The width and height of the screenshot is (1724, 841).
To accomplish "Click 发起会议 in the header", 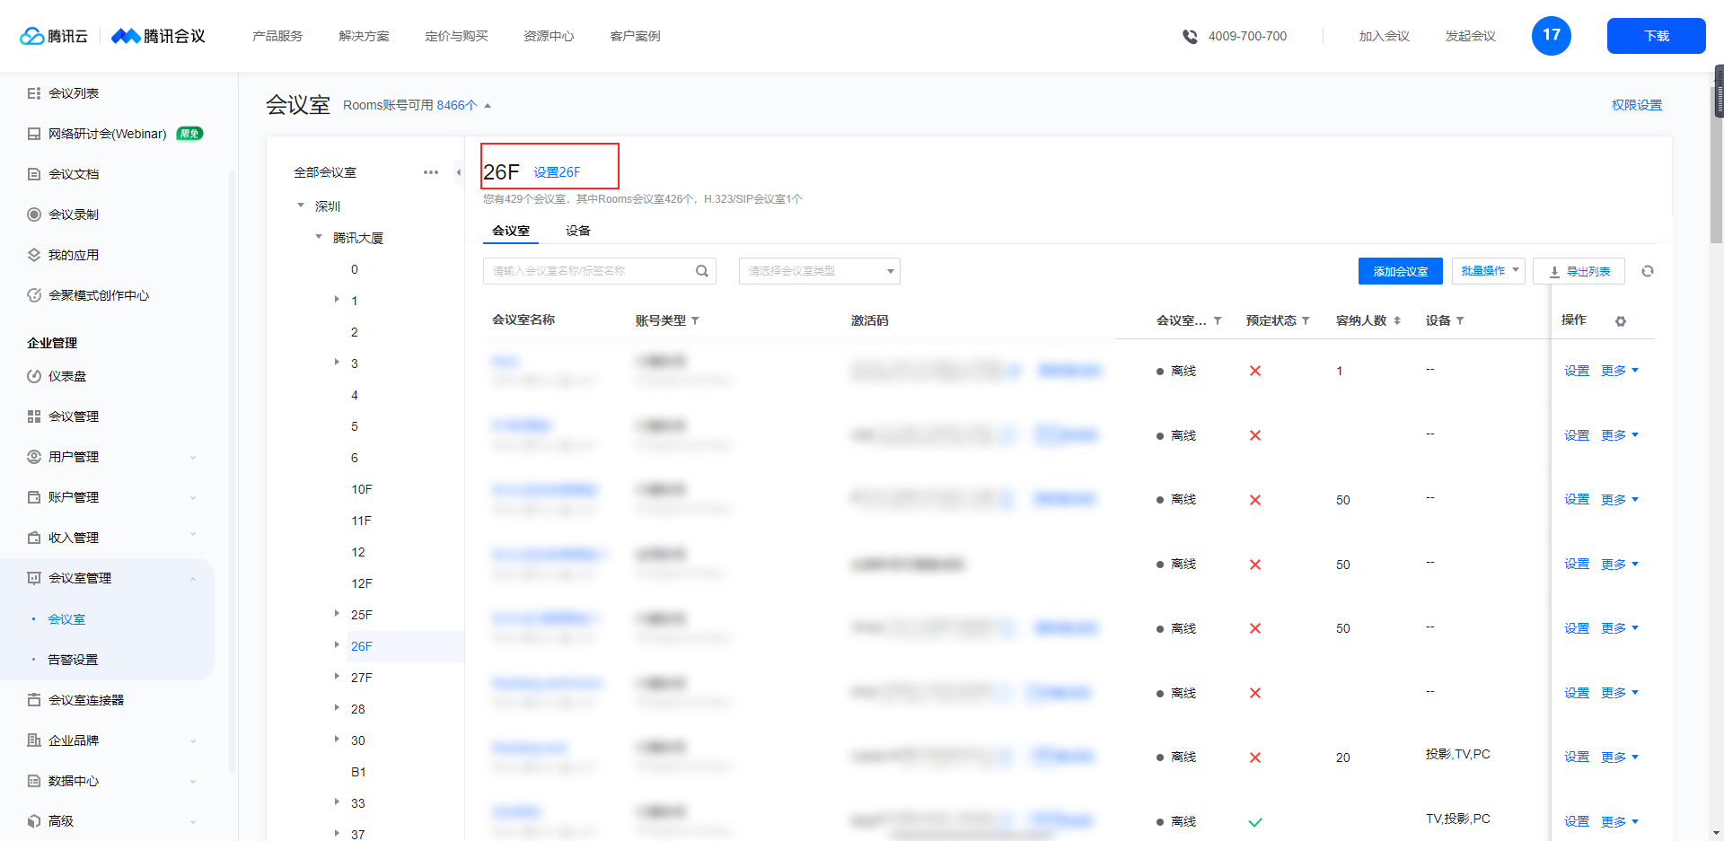I will pyautogui.click(x=1470, y=36).
